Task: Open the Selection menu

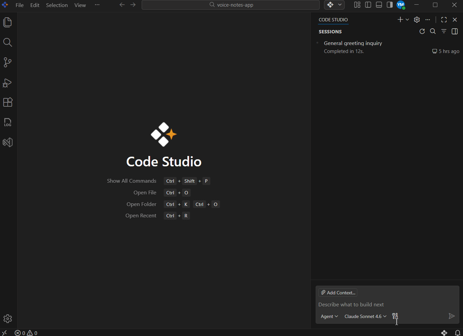Action: coord(57,5)
